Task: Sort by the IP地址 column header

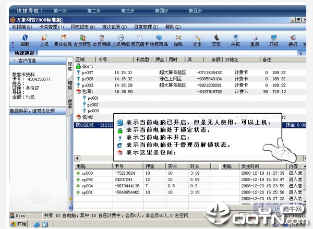Action: pos(242,59)
